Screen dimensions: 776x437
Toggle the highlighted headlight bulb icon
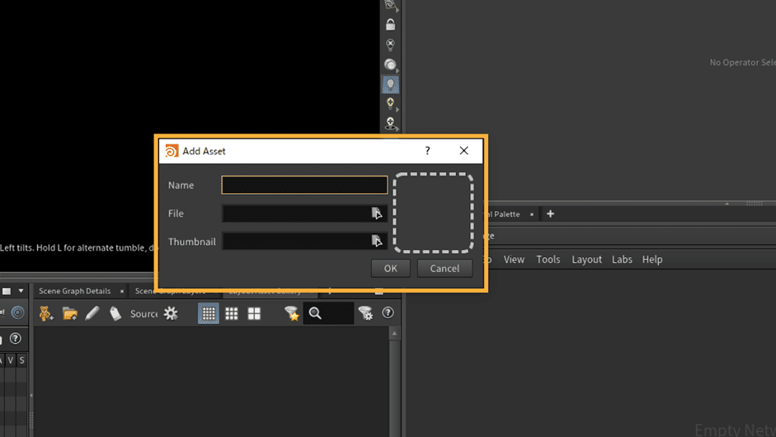391,84
